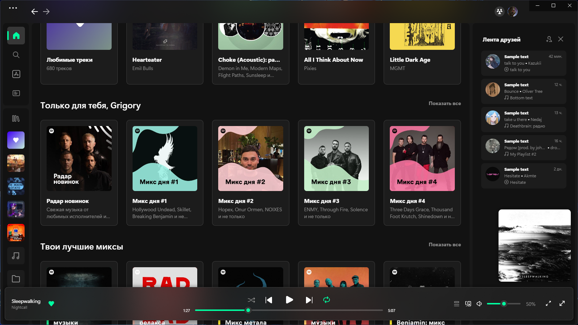Viewport: 578px width, 325px height.
Task: Click the MGMT artist text
Action: (x=397, y=68)
